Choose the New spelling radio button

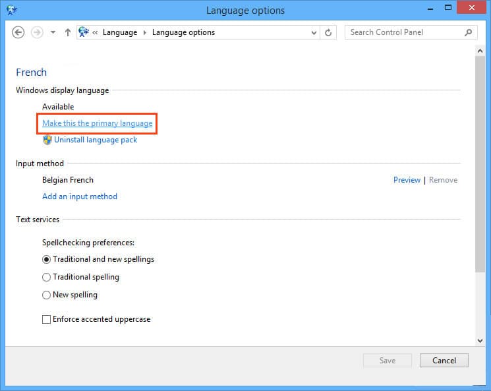tap(46, 295)
